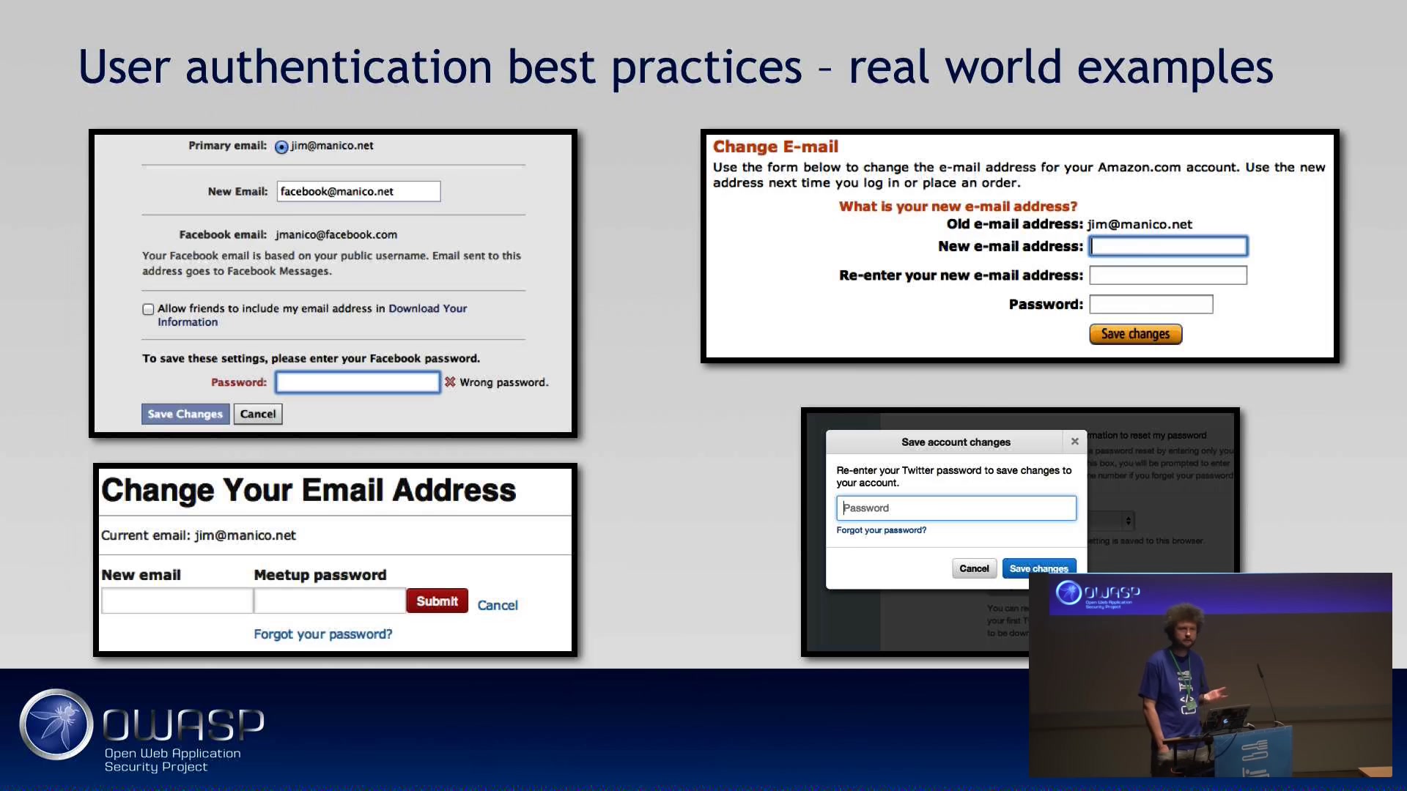The image size is (1407, 791).
Task: Click the Change Your Email Address heading
Action: click(309, 490)
